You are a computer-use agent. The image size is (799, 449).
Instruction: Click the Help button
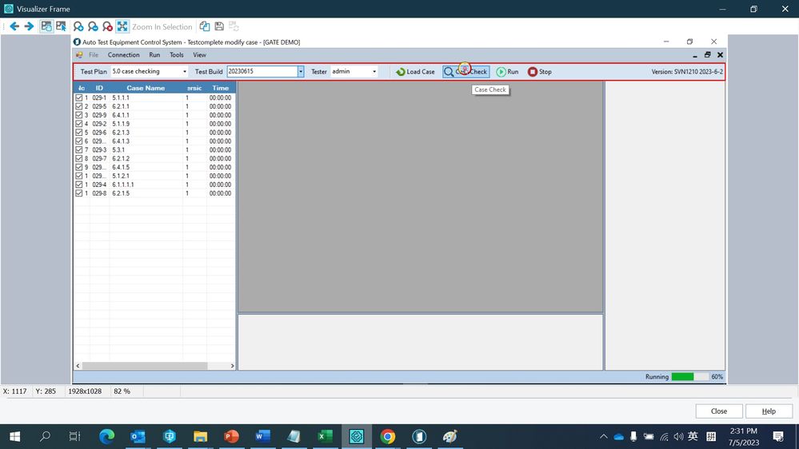click(x=768, y=411)
